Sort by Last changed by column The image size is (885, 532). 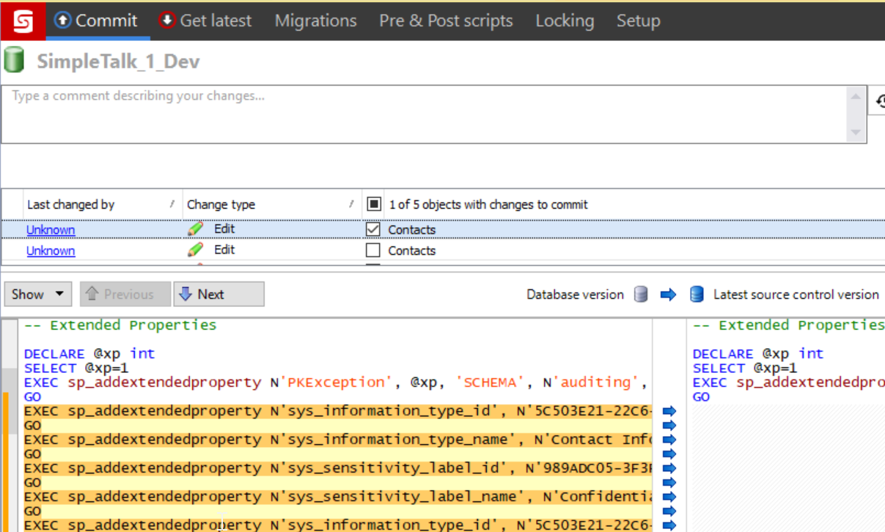[x=70, y=204]
